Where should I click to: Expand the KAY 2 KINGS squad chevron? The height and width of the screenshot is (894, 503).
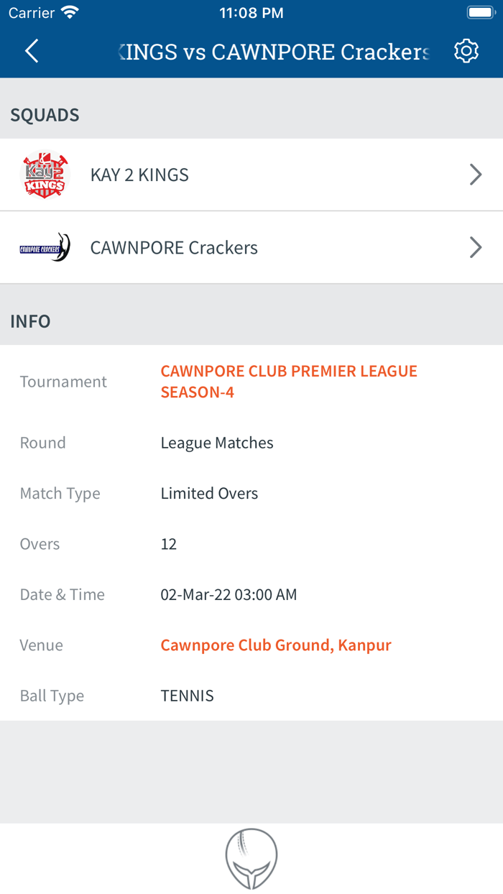[x=475, y=174]
